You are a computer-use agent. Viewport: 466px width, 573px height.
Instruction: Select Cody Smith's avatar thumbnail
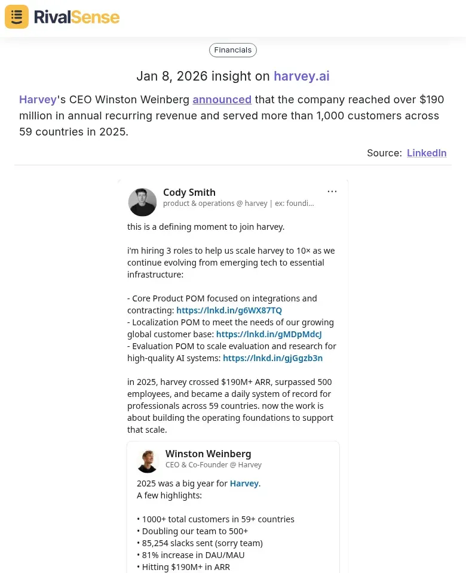tap(142, 202)
